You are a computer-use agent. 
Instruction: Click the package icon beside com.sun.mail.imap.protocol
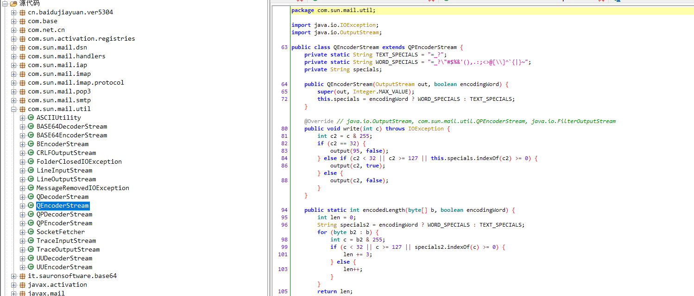22,83
